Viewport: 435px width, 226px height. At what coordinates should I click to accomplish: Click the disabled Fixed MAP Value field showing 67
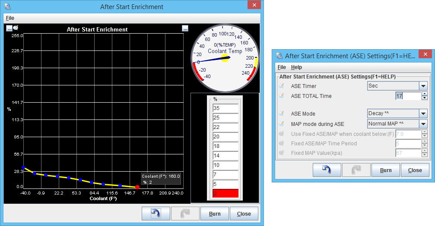(408, 153)
